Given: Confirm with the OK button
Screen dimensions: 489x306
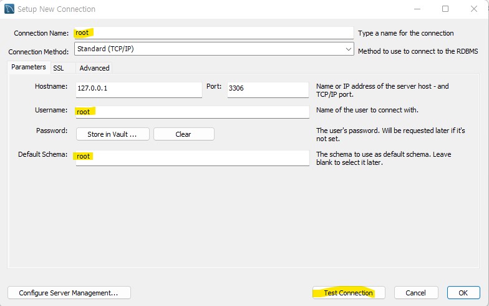Looking at the screenshot, I should click(x=463, y=293).
